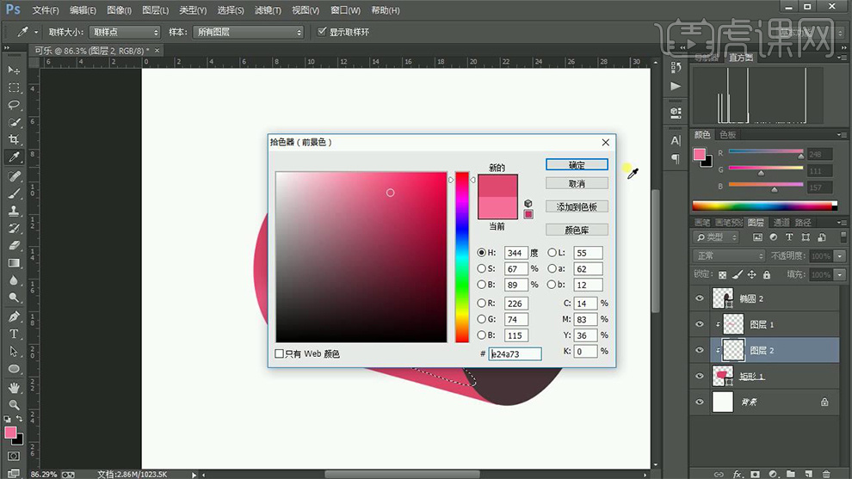Click the web-safe color cube icon
Screen dimensions: 852x479
528,204
